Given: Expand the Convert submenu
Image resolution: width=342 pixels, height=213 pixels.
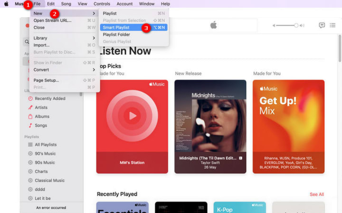Looking at the screenshot, I should [65, 69].
